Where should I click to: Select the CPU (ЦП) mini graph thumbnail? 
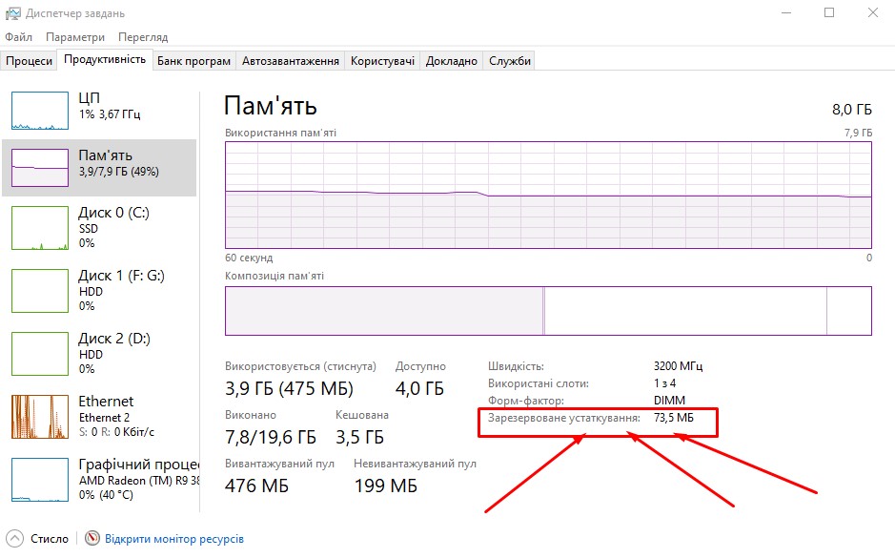tap(40, 110)
